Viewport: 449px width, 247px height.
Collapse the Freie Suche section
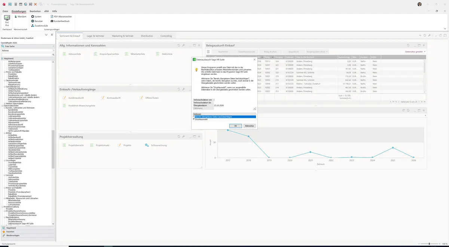pos(53,46)
